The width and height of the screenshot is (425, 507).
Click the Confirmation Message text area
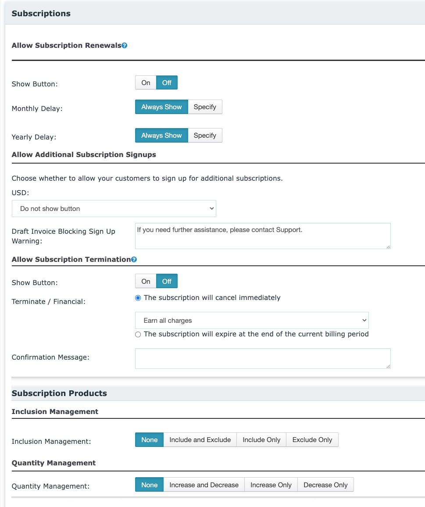coord(263,359)
